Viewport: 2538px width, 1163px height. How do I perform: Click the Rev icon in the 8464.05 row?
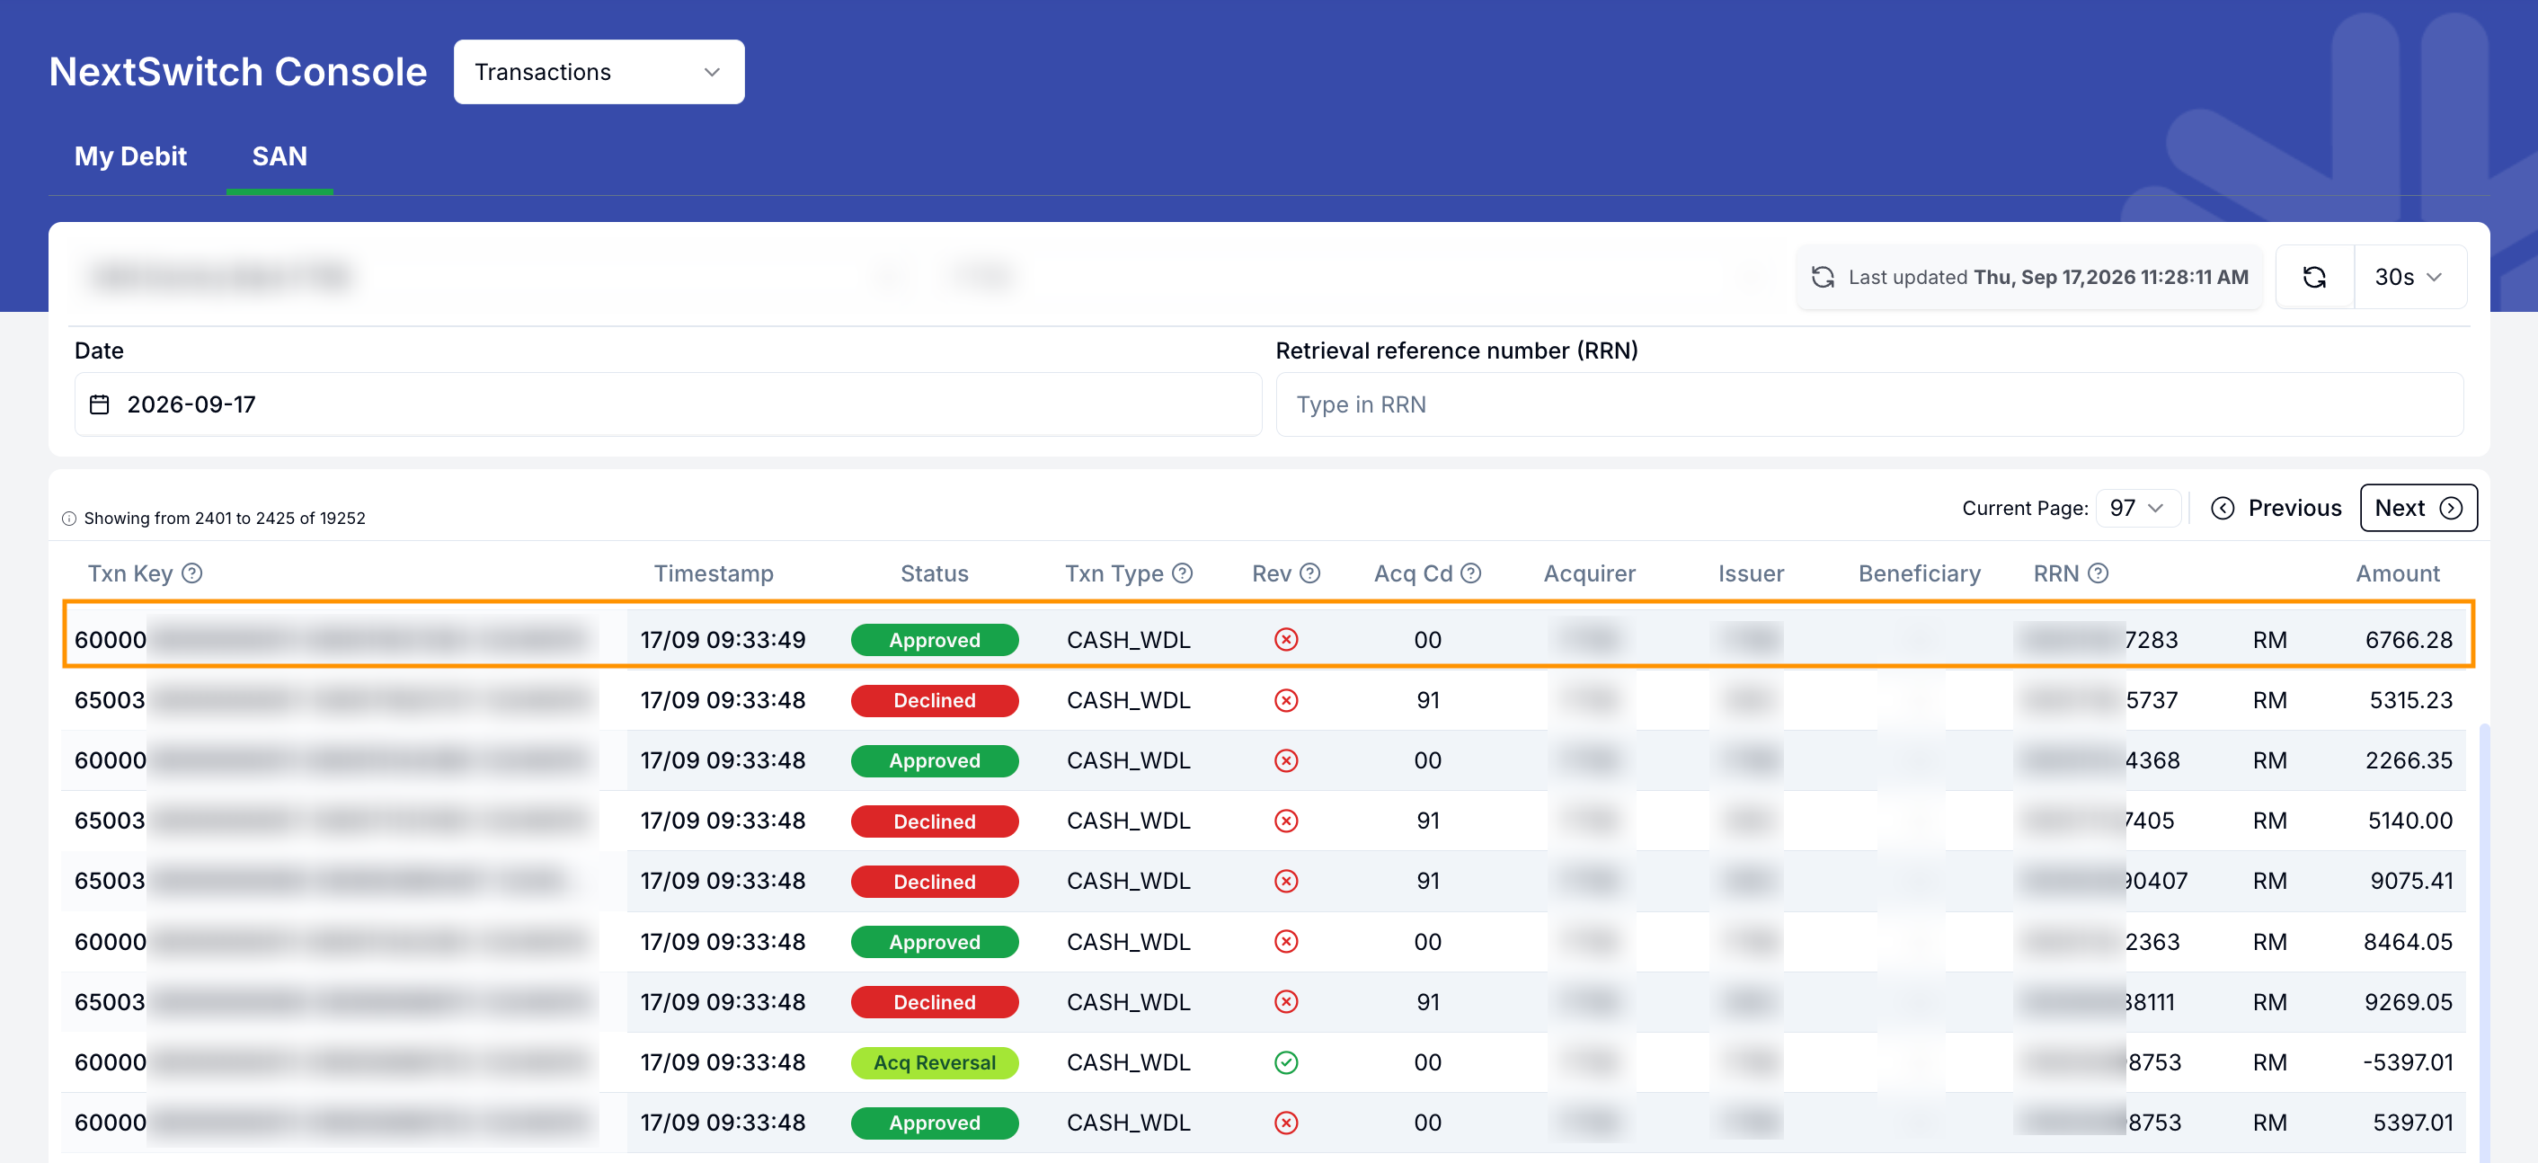click(1286, 941)
